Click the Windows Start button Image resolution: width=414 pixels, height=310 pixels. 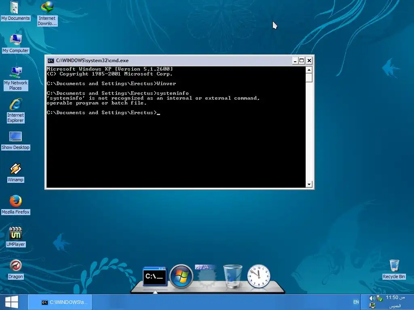point(12,302)
